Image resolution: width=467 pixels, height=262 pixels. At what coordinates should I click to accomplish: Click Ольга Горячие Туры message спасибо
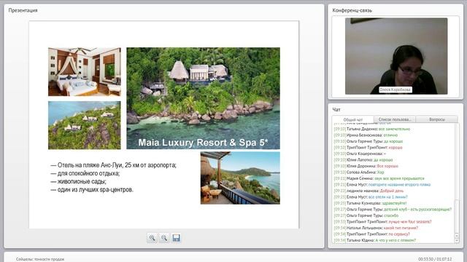[366, 215]
